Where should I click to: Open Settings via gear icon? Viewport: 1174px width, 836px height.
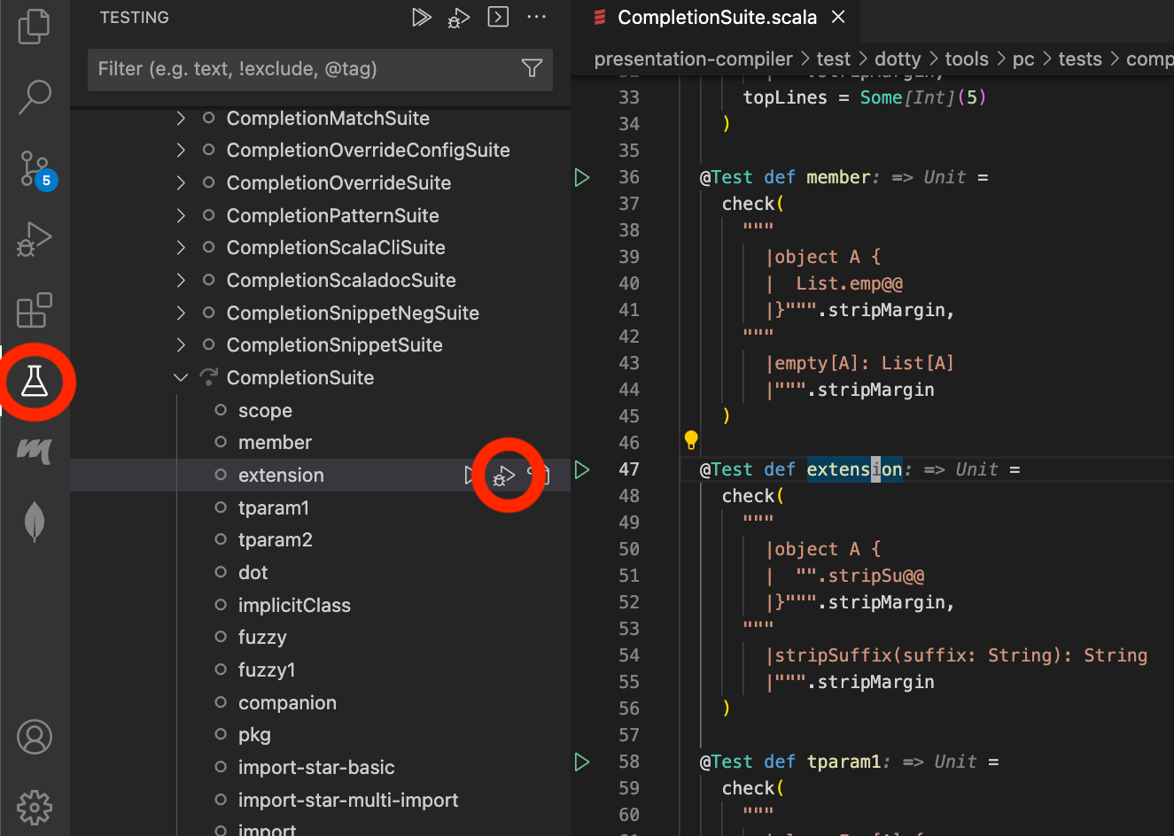tap(34, 807)
